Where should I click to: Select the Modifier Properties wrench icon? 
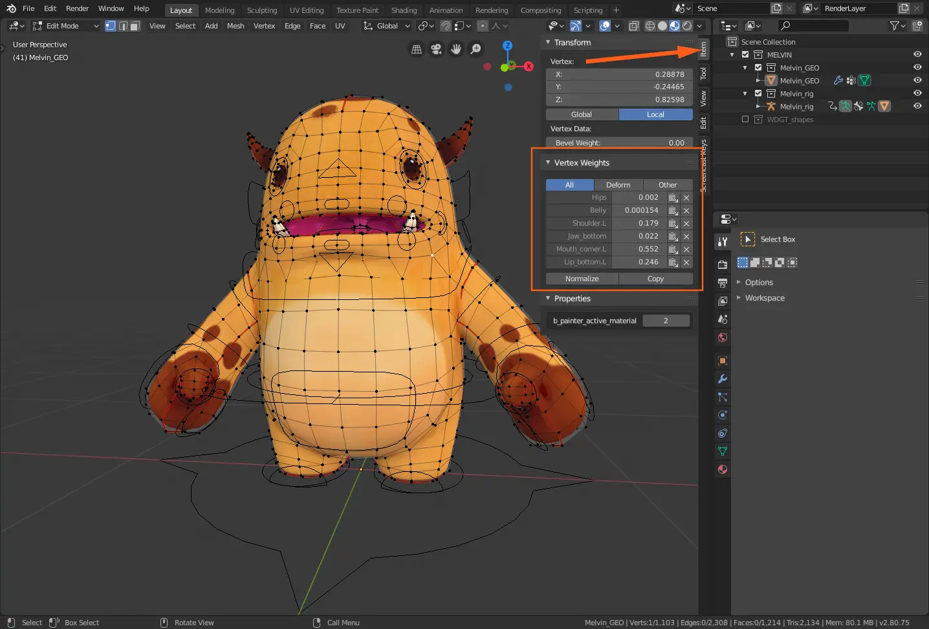[723, 378]
